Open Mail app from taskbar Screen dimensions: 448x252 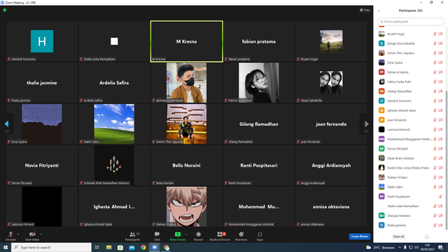(132, 247)
